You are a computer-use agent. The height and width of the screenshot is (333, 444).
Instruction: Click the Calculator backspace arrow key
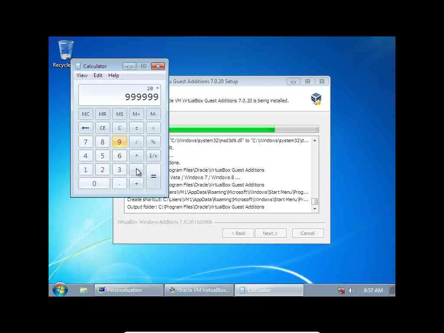(x=85, y=128)
